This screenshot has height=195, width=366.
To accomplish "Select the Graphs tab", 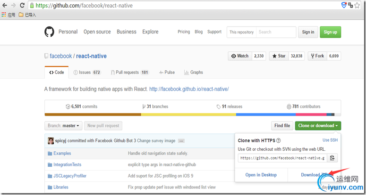I will (x=194, y=73).
